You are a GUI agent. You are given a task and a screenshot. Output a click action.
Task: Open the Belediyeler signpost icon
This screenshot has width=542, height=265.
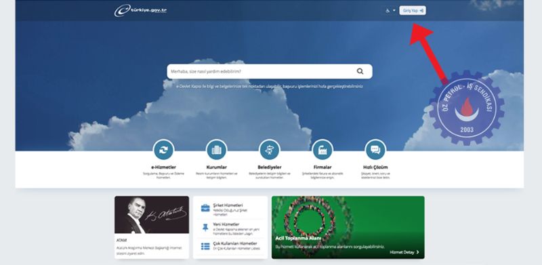(x=269, y=150)
